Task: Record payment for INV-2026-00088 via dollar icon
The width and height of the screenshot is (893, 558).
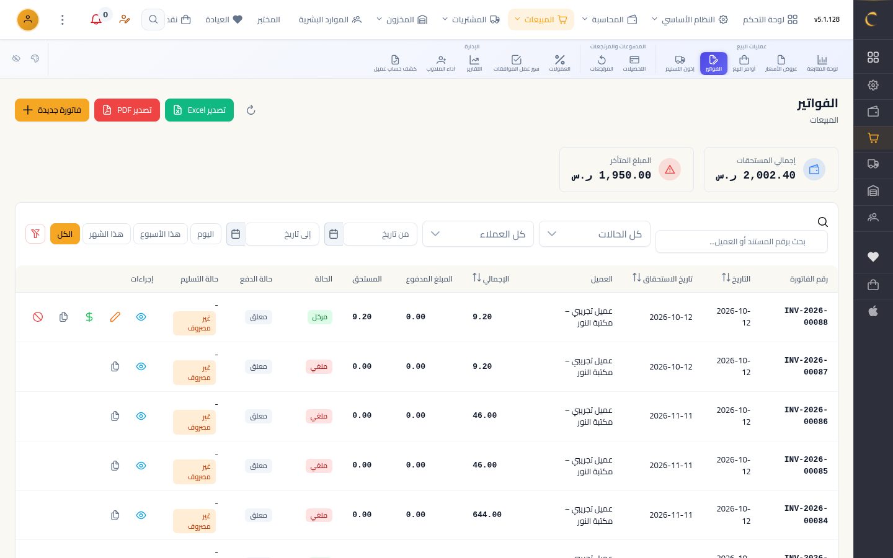Action: [89, 317]
